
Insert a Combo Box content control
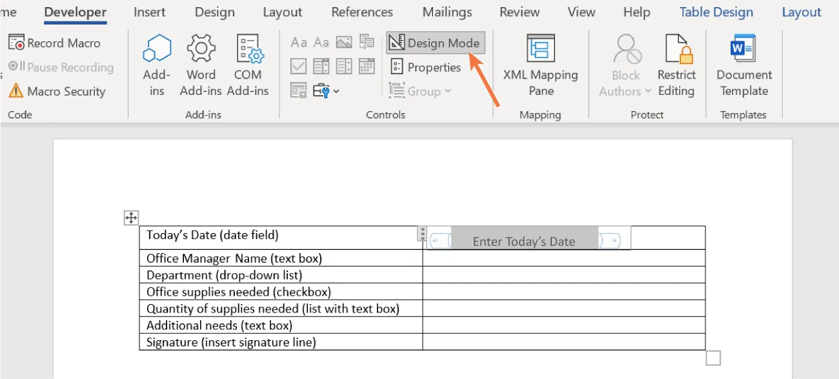point(321,67)
